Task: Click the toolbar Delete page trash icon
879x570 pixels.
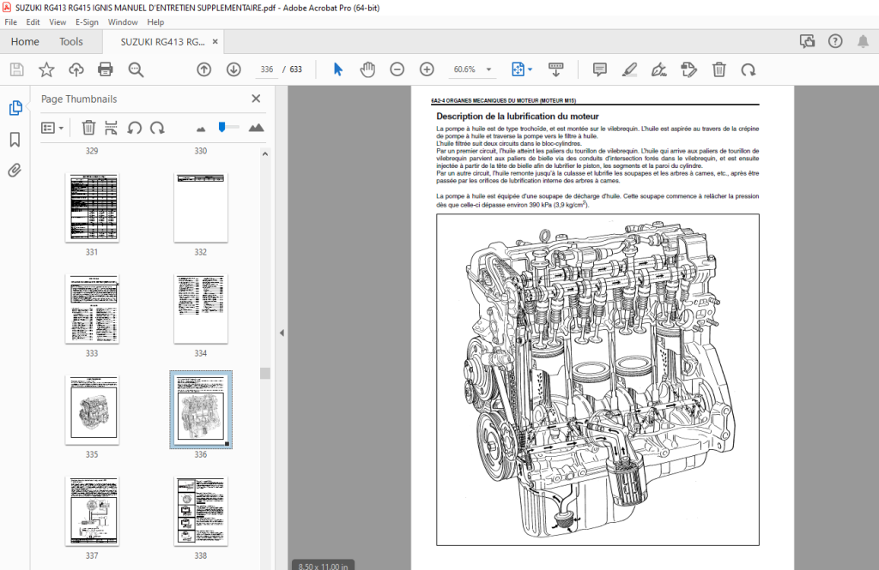Action: coord(718,69)
